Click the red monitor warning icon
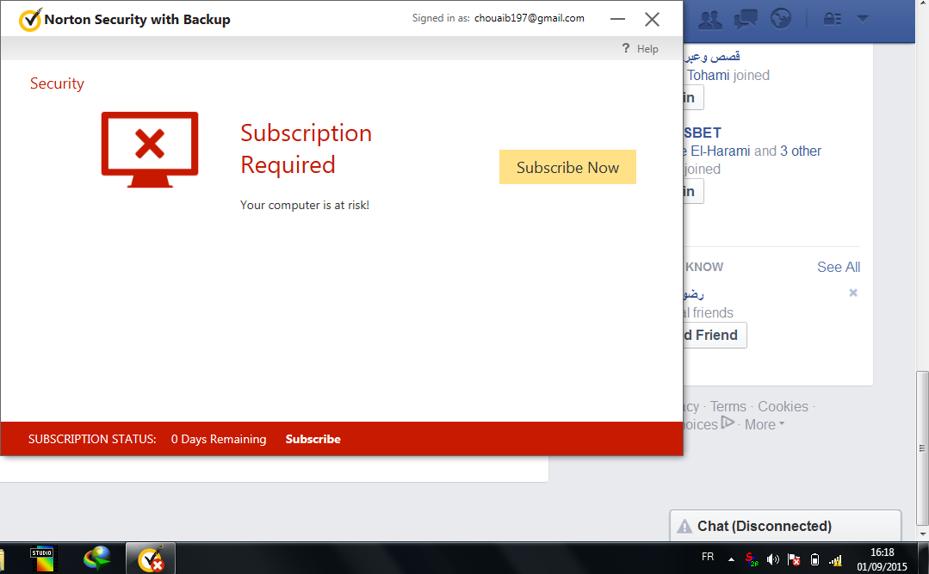This screenshot has height=574, width=929. [150, 149]
